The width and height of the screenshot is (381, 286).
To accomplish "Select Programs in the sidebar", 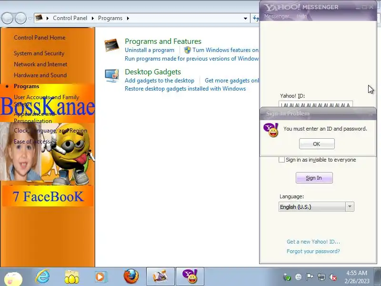I will tap(27, 86).
